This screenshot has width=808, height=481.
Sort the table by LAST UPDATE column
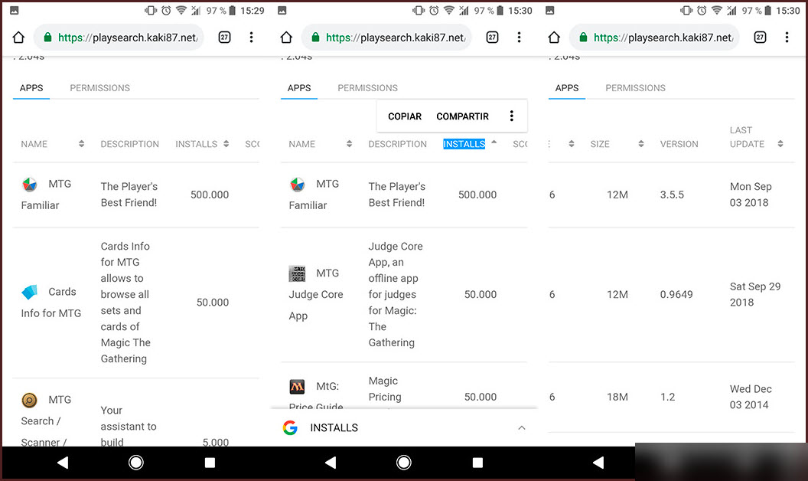tap(755, 137)
